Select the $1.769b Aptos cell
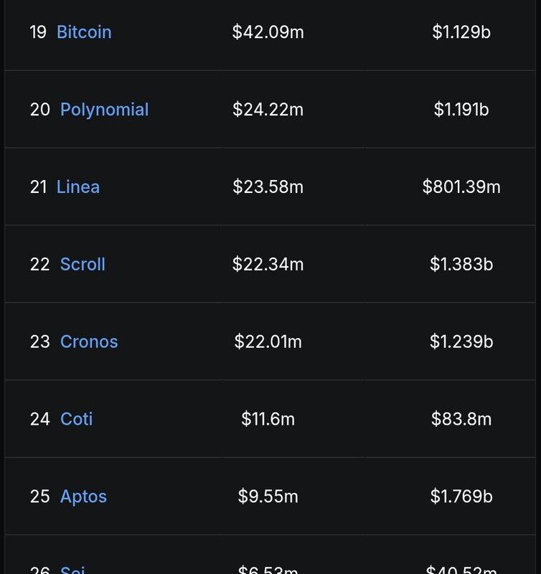 pyautogui.click(x=461, y=497)
